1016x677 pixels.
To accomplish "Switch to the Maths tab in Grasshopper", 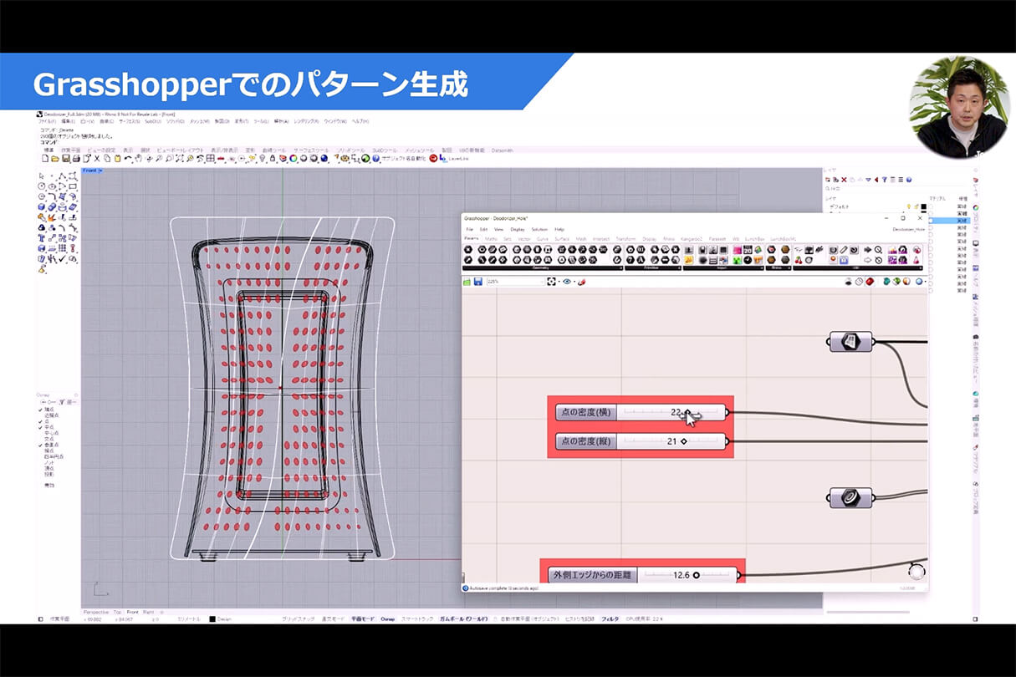I will [491, 238].
